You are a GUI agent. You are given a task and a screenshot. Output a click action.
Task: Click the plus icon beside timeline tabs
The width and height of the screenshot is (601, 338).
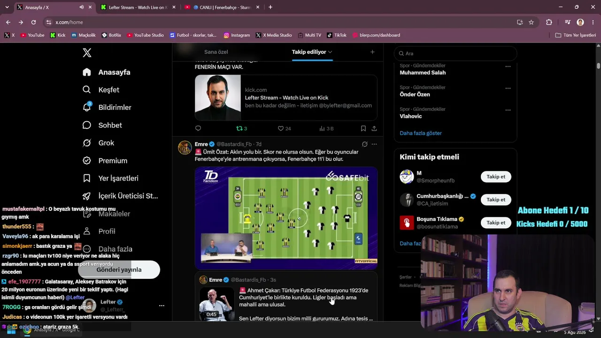[372, 52]
